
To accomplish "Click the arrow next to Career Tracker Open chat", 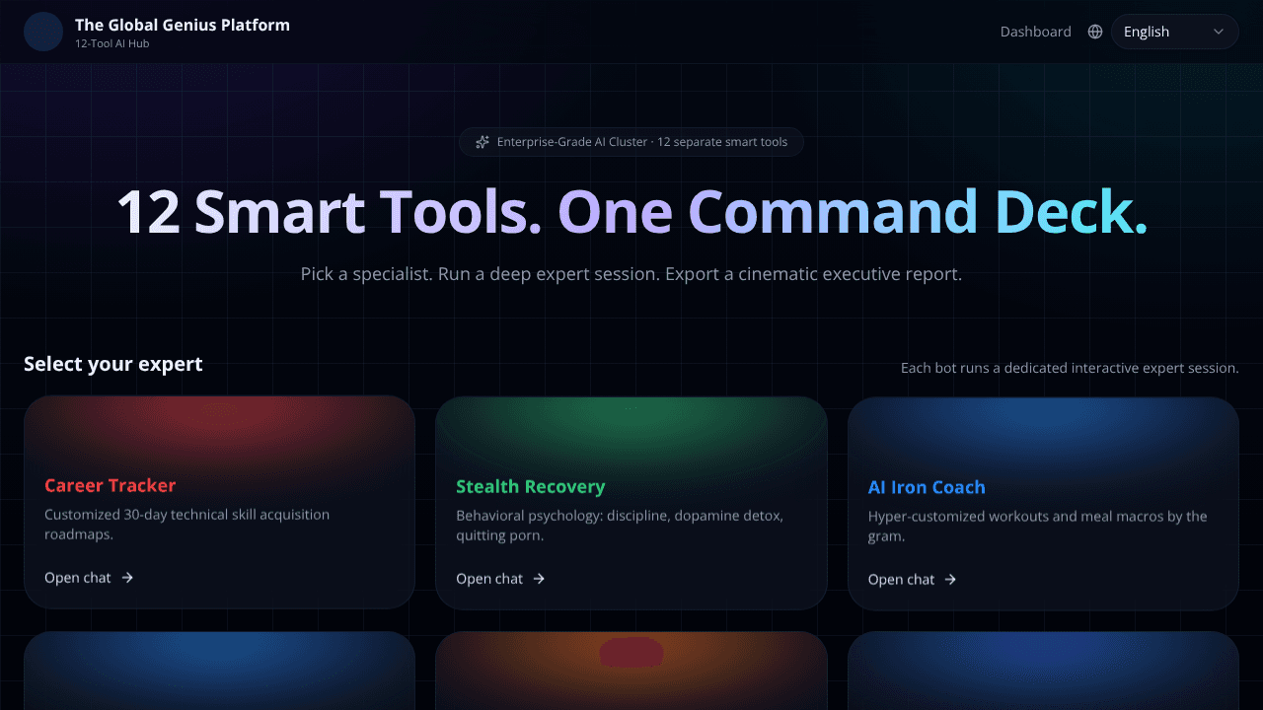I will pos(127,578).
